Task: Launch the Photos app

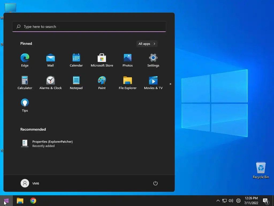Action: click(x=128, y=60)
